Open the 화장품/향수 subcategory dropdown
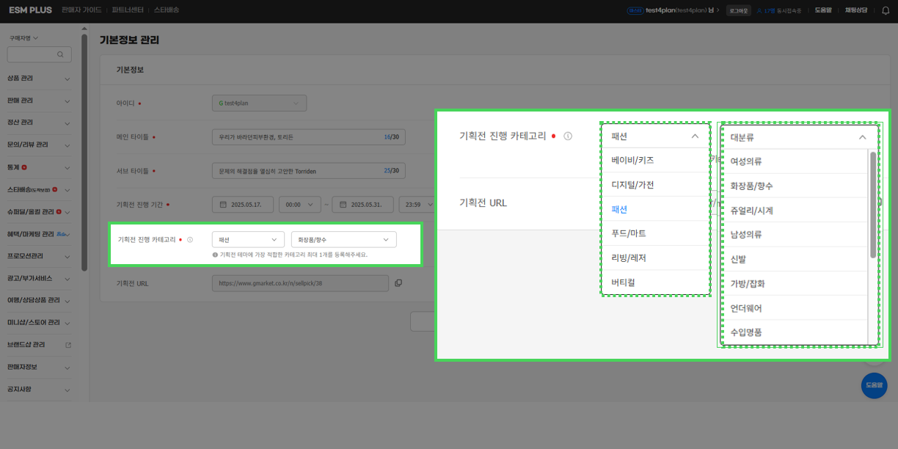898x449 pixels. pyautogui.click(x=343, y=239)
